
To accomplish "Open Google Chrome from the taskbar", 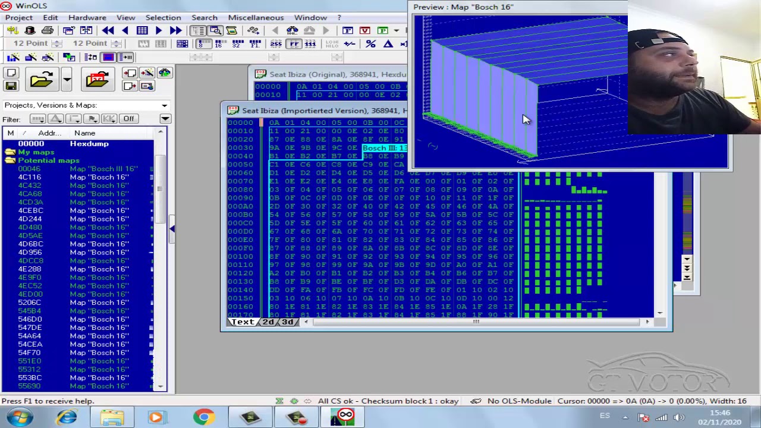I will [x=203, y=417].
